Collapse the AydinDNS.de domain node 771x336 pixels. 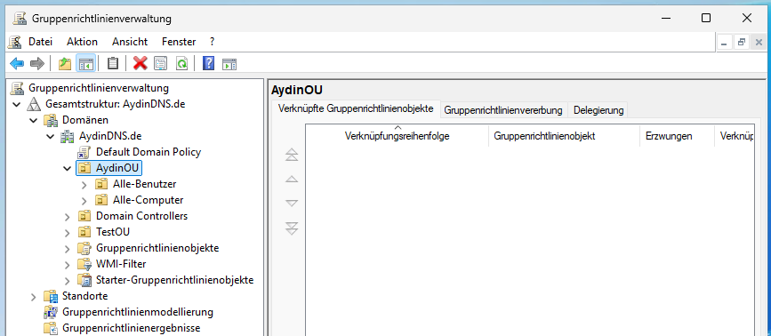pos(50,137)
